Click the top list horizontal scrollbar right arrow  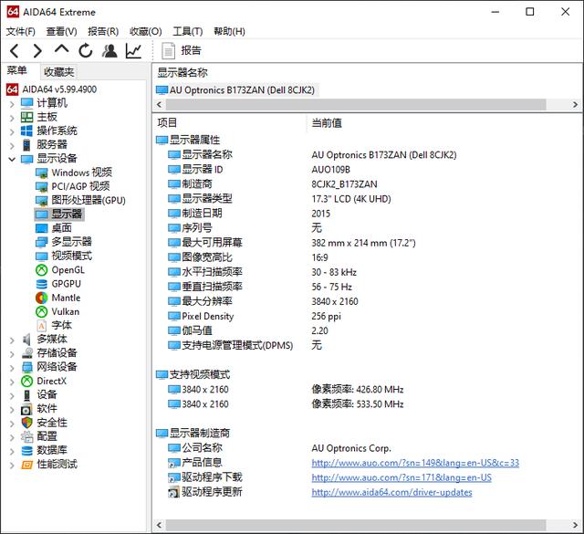pos(576,104)
